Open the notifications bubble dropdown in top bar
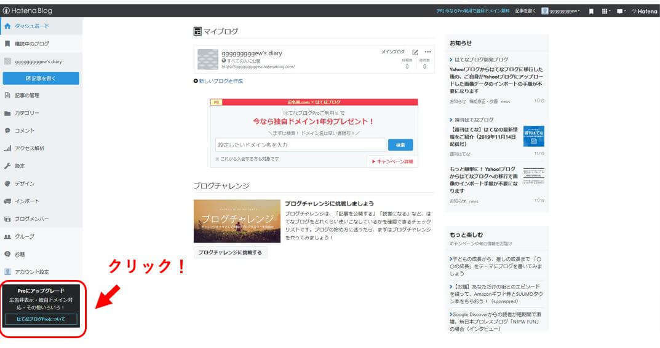The width and height of the screenshot is (660, 348). [x=621, y=11]
